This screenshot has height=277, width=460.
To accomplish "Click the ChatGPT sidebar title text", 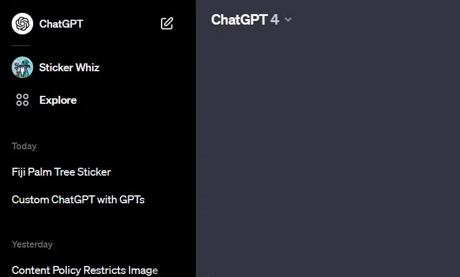I will click(61, 24).
